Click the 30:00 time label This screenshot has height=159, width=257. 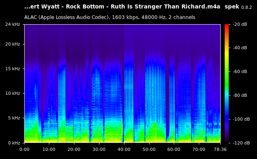click(x=99, y=149)
